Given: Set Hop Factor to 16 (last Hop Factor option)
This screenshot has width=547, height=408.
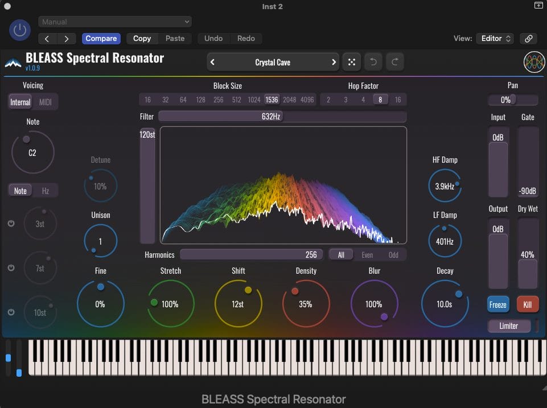Looking at the screenshot, I should coord(398,100).
